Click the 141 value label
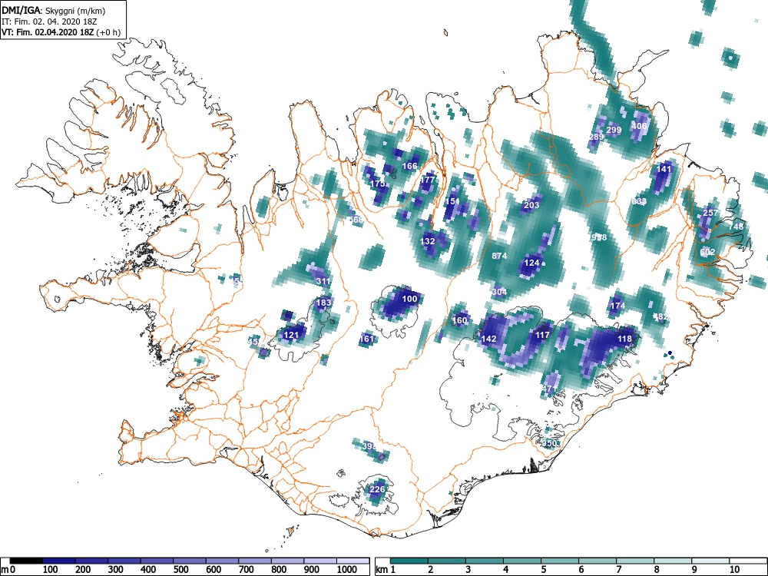The width and height of the screenshot is (768, 576). tap(664, 169)
